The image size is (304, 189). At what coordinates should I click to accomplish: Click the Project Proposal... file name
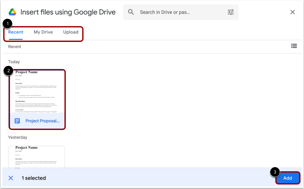pyautogui.click(x=43, y=121)
